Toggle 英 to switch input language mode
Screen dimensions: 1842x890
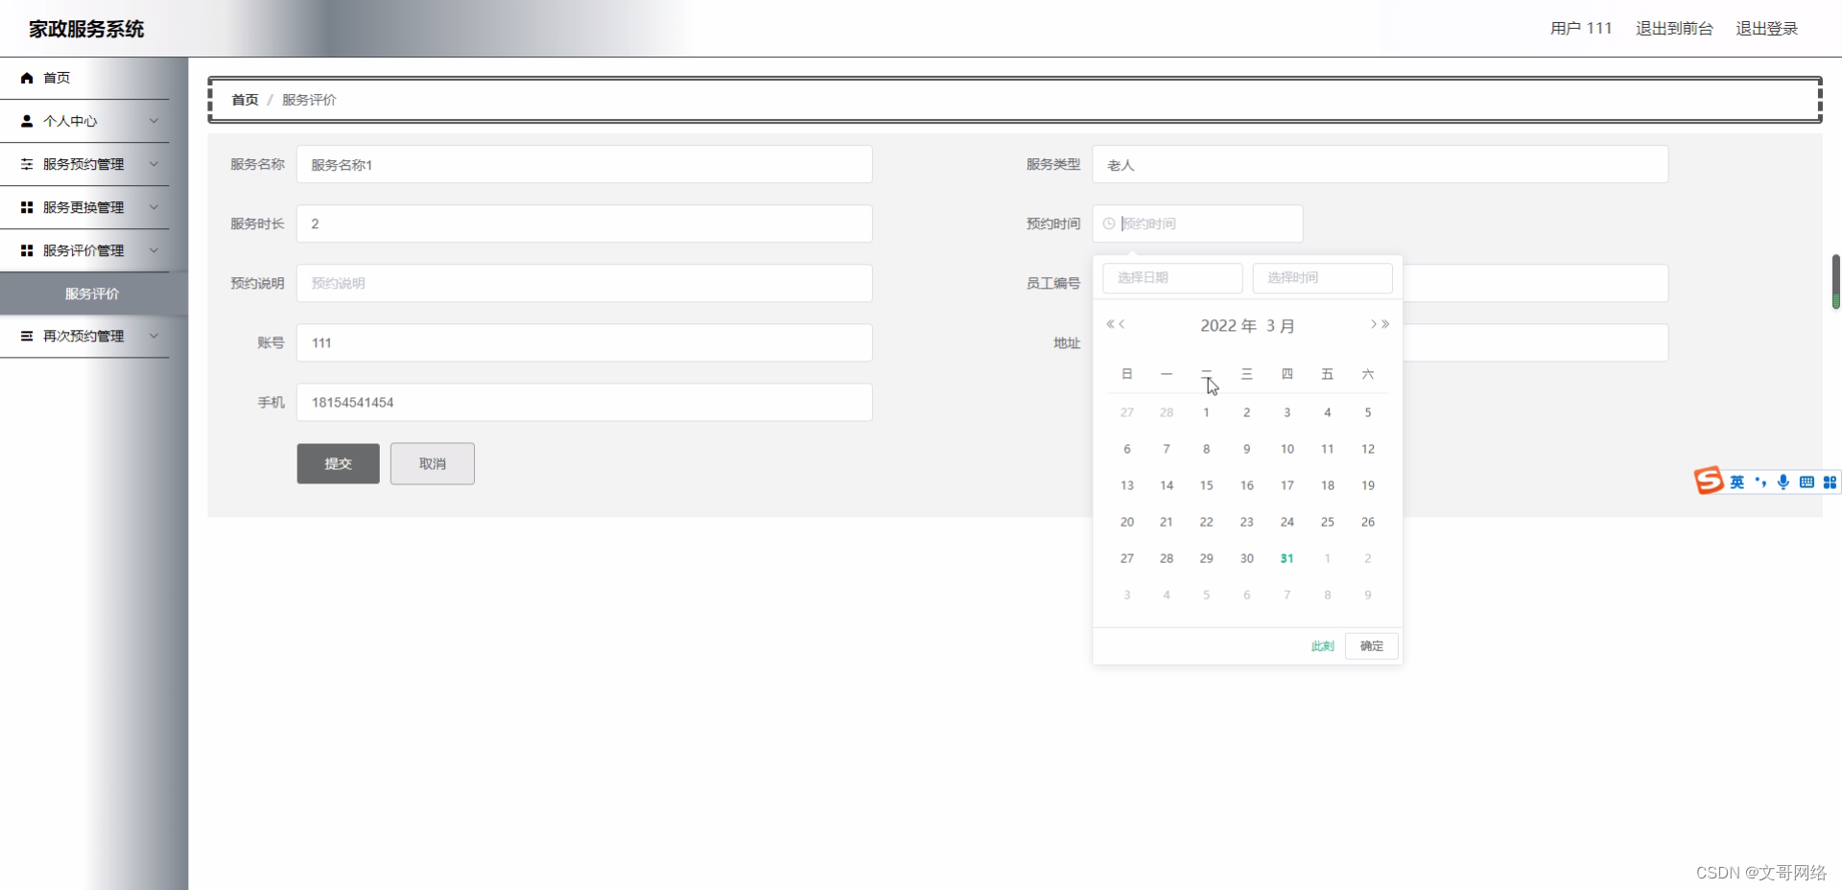[x=1737, y=482]
